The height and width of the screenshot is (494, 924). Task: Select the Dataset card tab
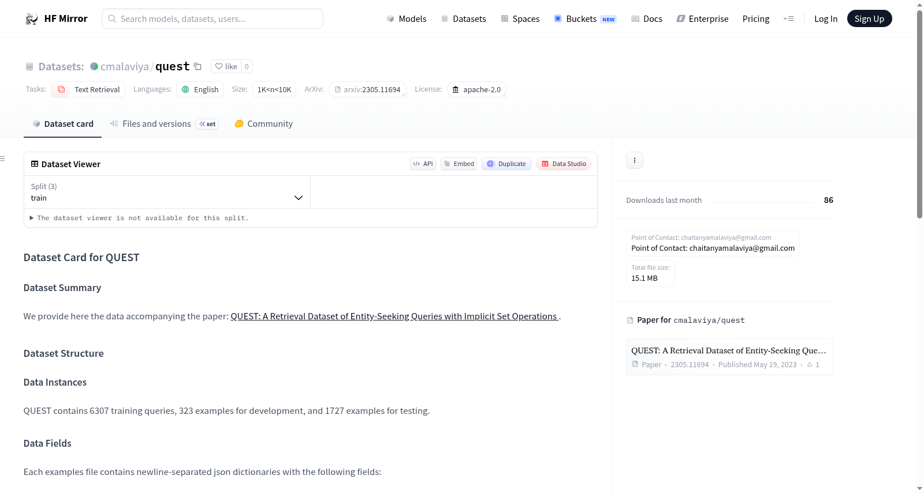click(x=62, y=124)
